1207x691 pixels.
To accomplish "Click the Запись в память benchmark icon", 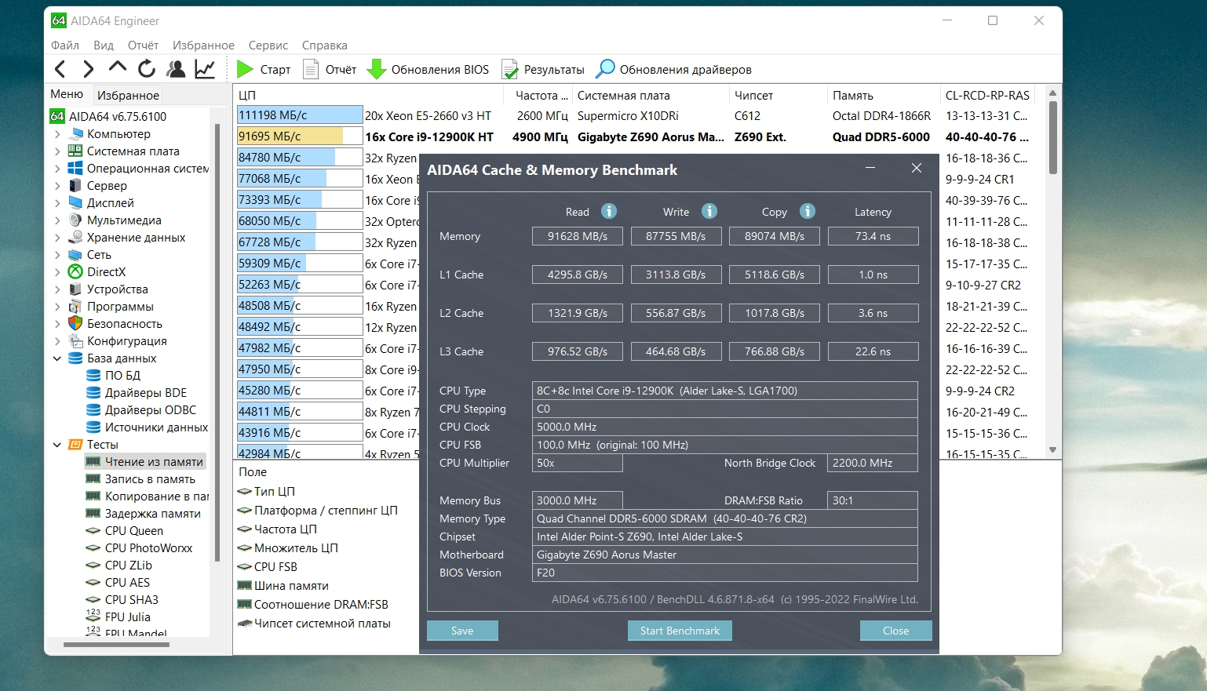I will tap(93, 478).
